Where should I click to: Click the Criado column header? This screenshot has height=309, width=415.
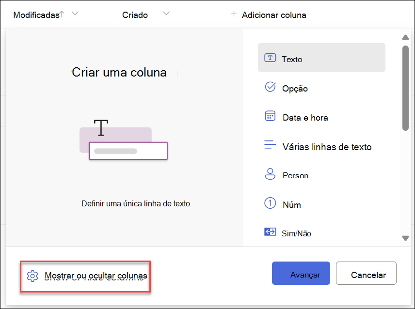(135, 15)
